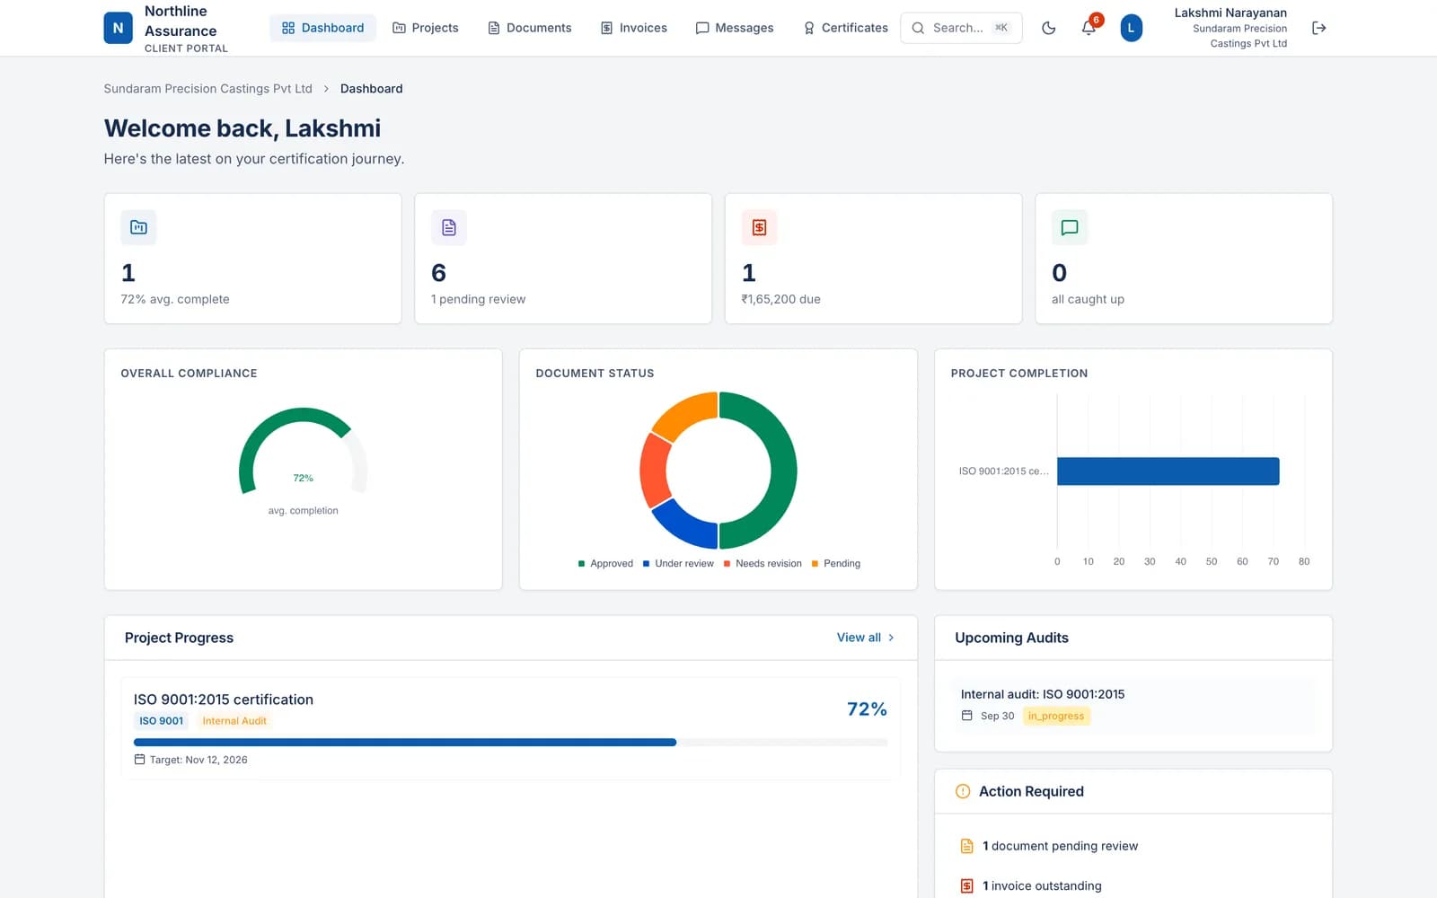This screenshot has height=898, width=1437.
Task: Click the invoice outstanding icon
Action: (x=967, y=885)
